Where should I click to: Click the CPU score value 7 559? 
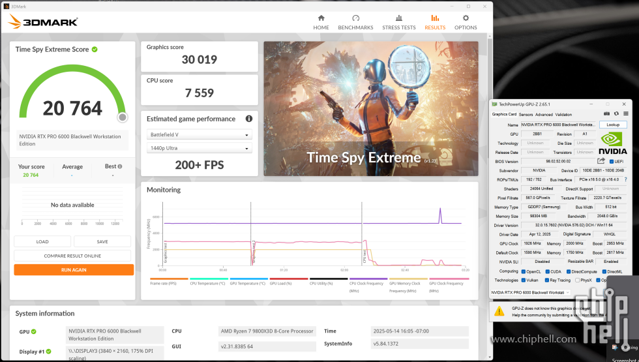point(200,93)
